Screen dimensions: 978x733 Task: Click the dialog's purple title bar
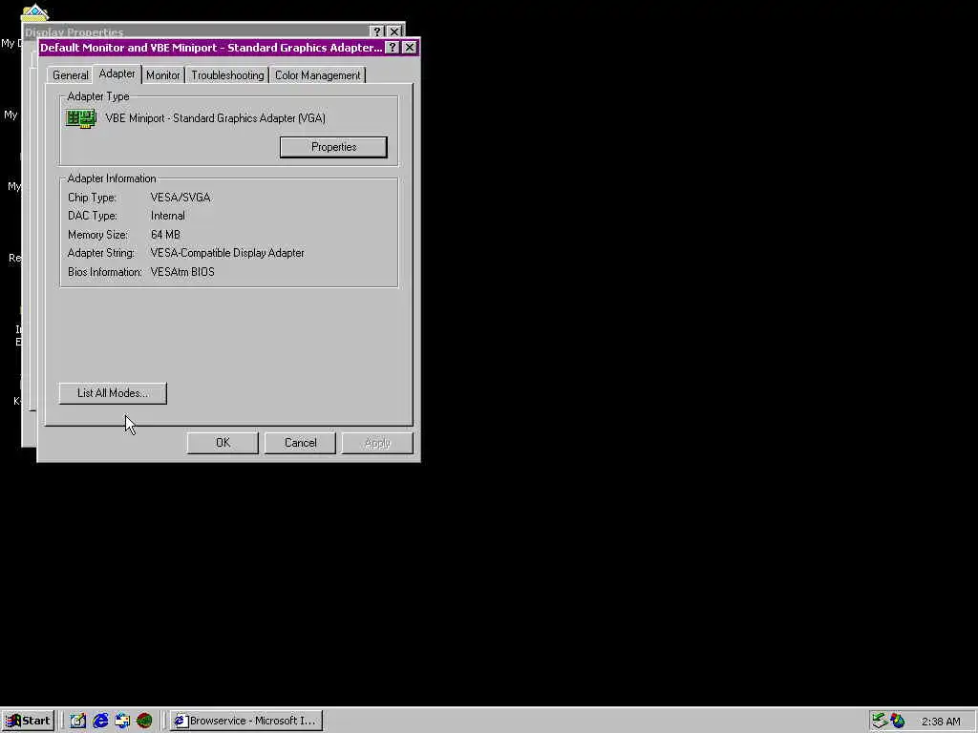coord(211,48)
